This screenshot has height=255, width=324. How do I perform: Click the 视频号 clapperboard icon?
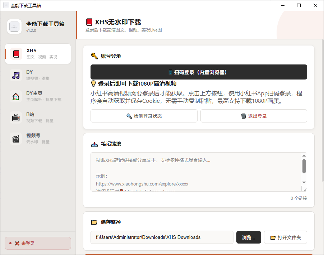(16, 139)
